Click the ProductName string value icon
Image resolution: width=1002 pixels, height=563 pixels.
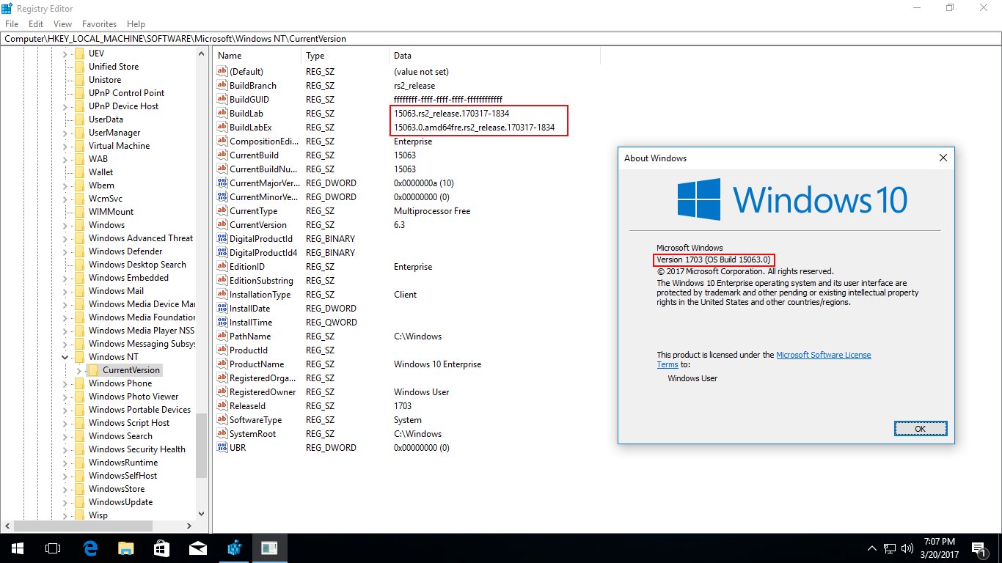pos(224,364)
